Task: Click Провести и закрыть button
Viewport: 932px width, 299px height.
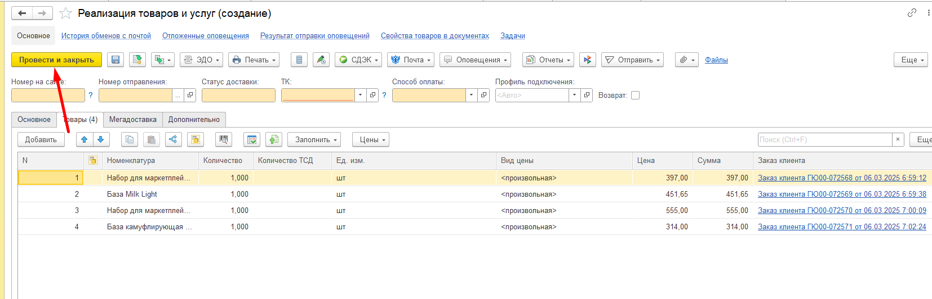Action: click(x=56, y=60)
